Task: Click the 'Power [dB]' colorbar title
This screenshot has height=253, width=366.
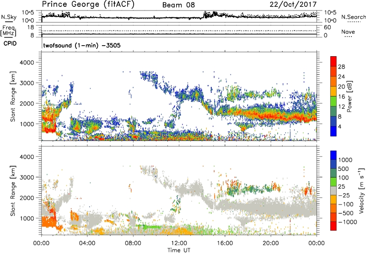Action: pos(349,96)
